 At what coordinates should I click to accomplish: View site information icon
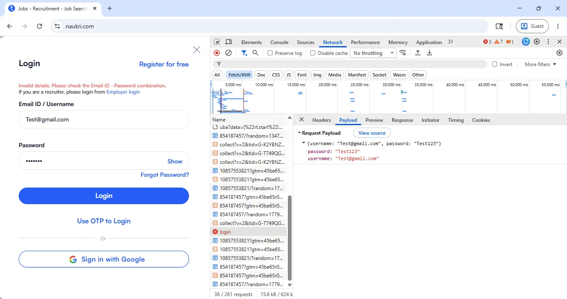pyautogui.click(x=58, y=26)
